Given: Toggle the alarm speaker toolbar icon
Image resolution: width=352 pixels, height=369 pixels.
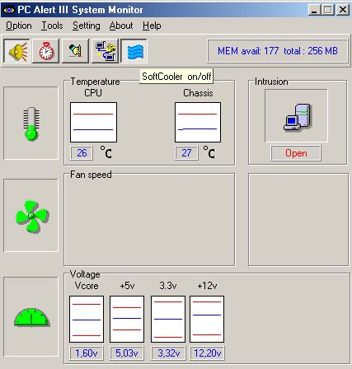Looking at the screenshot, I should [x=17, y=51].
